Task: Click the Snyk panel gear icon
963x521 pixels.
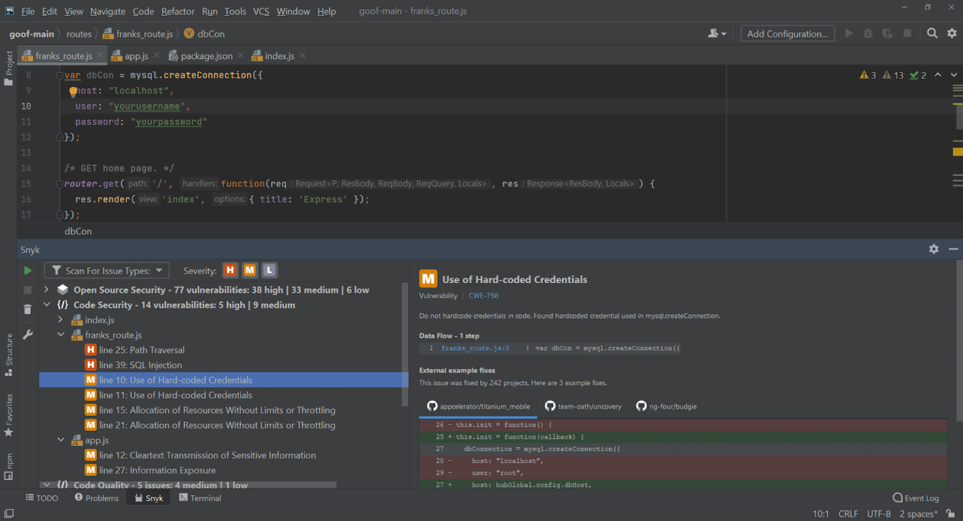Action: [934, 249]
